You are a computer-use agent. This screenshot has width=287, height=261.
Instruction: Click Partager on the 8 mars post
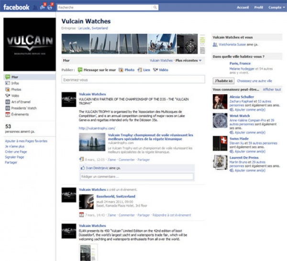coord(143,160)
